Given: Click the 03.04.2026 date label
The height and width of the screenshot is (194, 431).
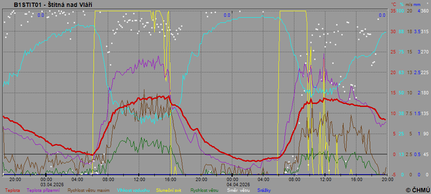Looking at the screenshot, I should click(53, 184).
